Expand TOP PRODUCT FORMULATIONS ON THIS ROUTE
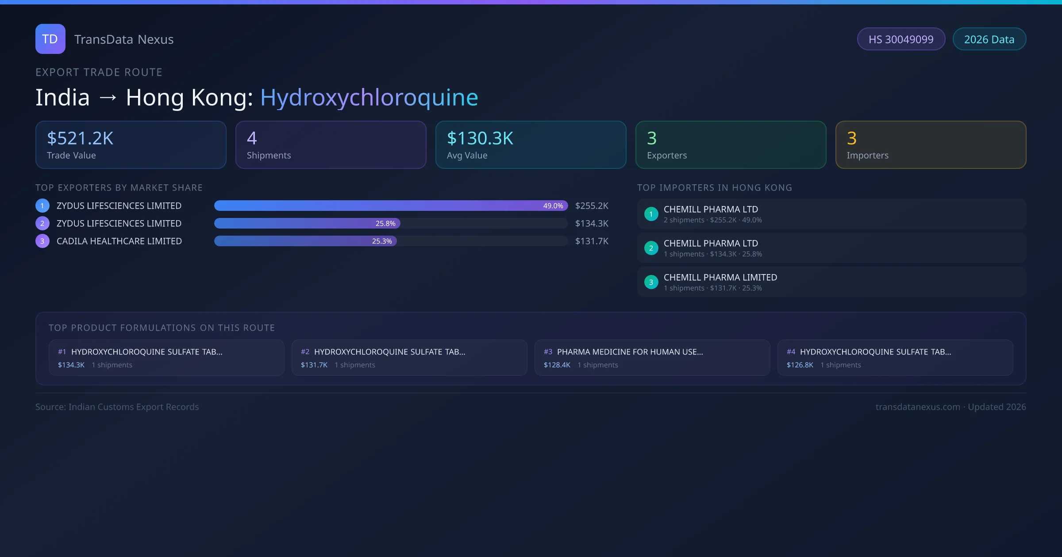This screenshot has width=1062, height=557. tap(162, 328)
